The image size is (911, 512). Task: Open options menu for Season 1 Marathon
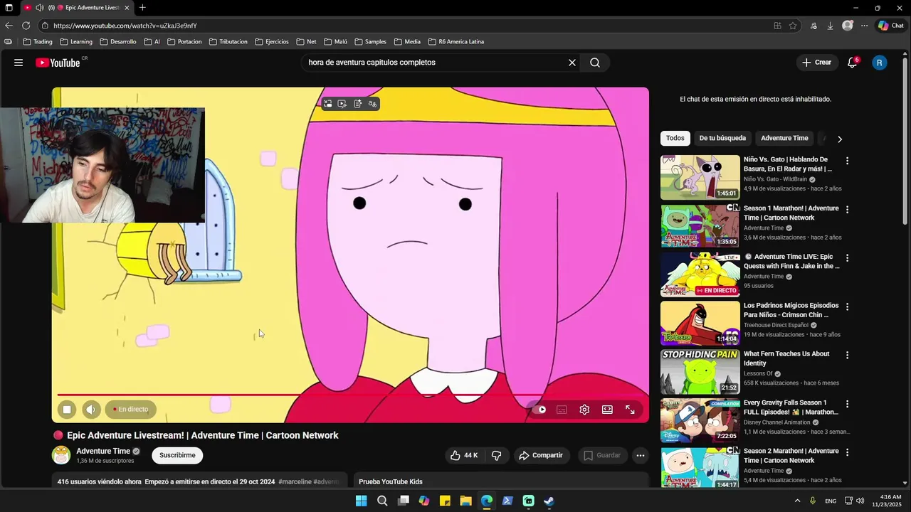click(x=847, y=209)
